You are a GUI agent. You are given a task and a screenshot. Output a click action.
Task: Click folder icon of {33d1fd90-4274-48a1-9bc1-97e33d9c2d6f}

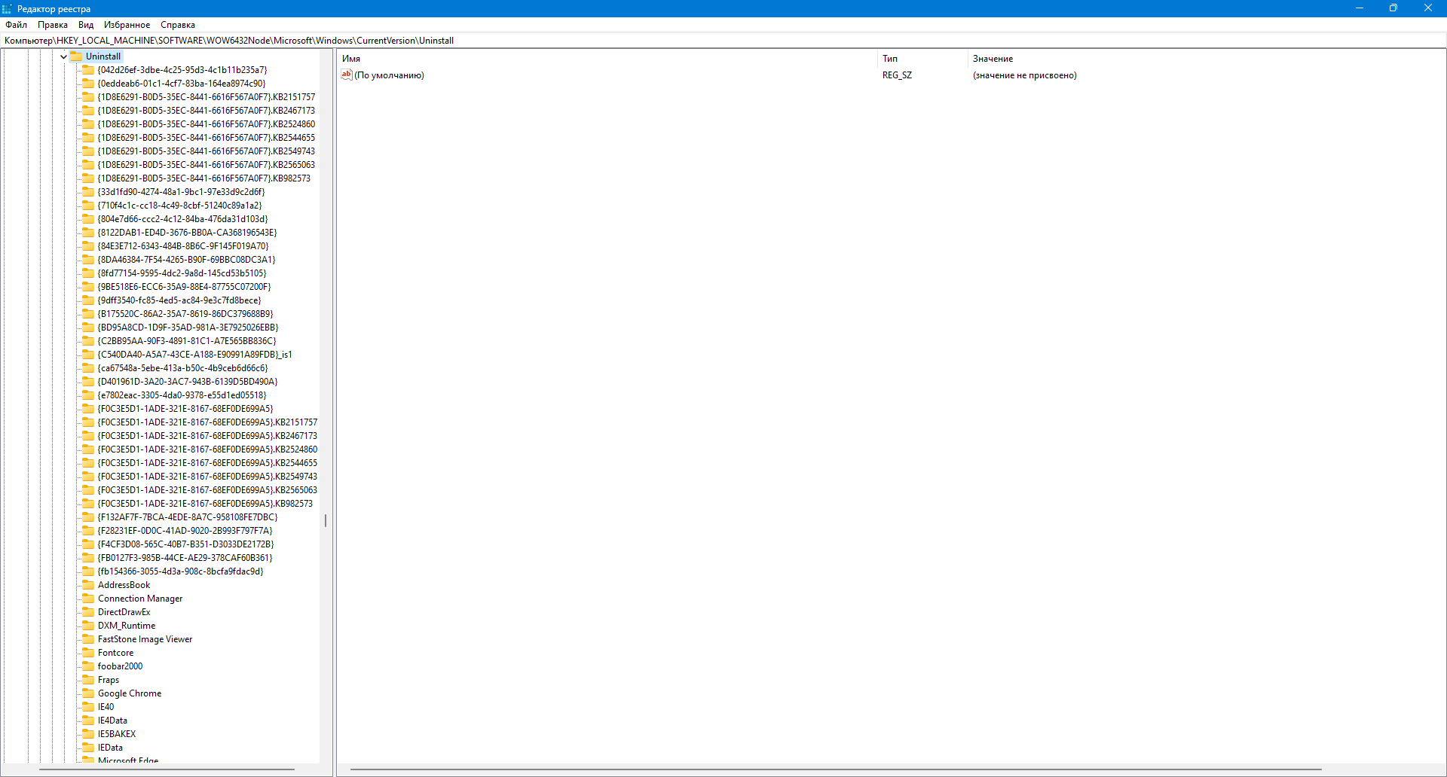point(88,192)
